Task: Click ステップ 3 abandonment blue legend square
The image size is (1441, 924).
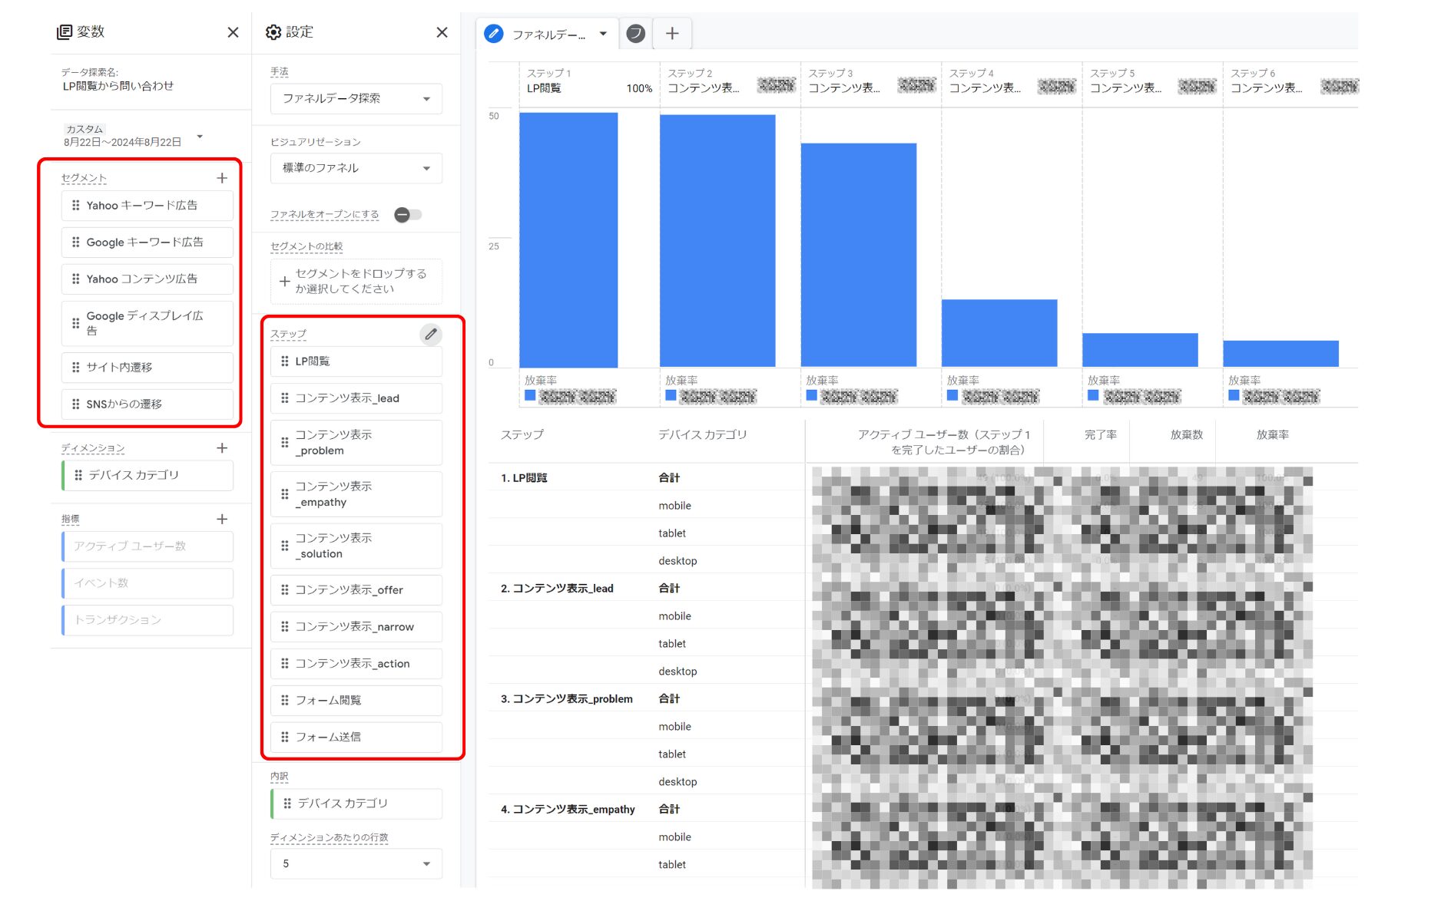Action: 811,395
